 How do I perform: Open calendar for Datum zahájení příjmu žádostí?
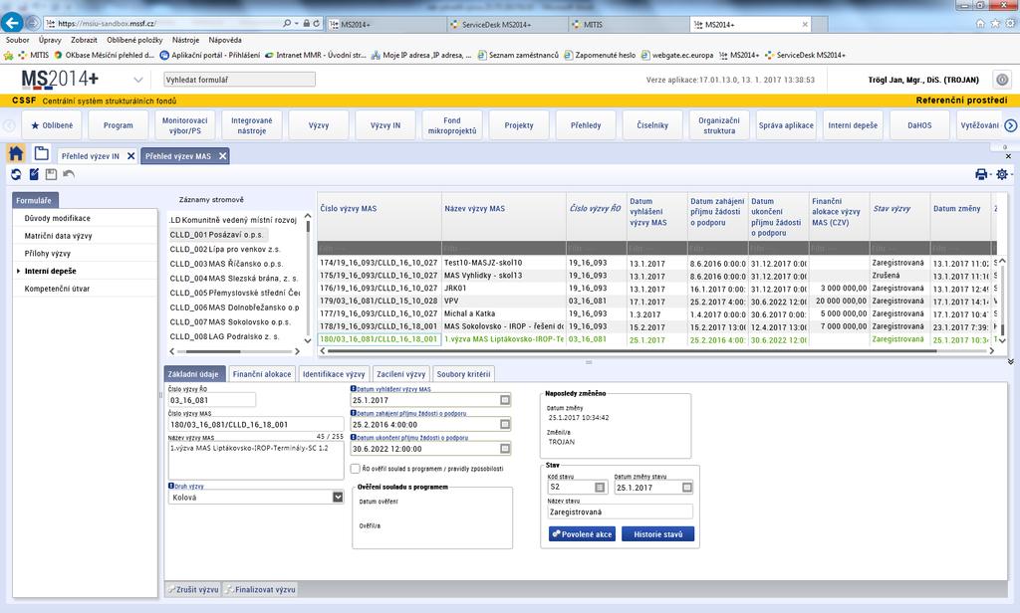505,425
